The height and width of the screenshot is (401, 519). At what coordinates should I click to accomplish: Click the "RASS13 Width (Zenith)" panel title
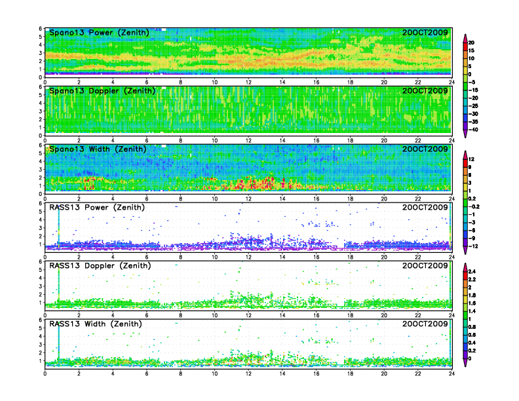95,324
